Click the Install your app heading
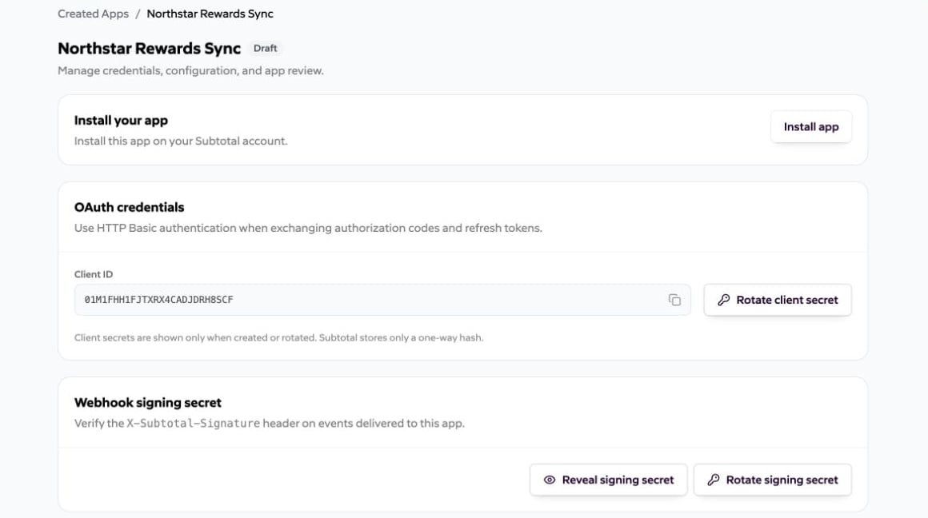The height and width of the screenshot is (518, 928). 121,120
